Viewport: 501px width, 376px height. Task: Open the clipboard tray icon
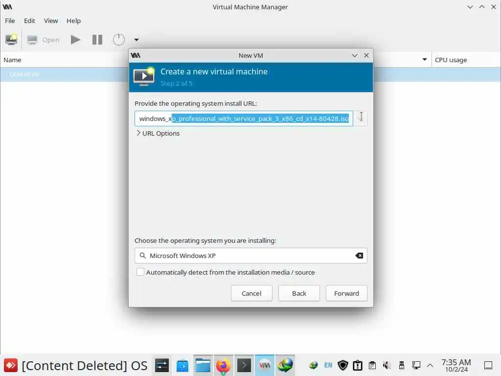(x=372, y=365)
